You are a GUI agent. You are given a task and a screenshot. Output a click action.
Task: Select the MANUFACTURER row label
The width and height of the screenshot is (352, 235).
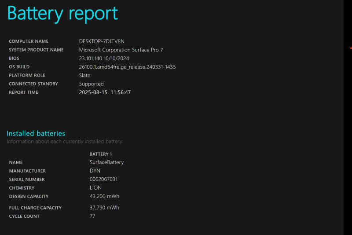(x=27, y=171)
